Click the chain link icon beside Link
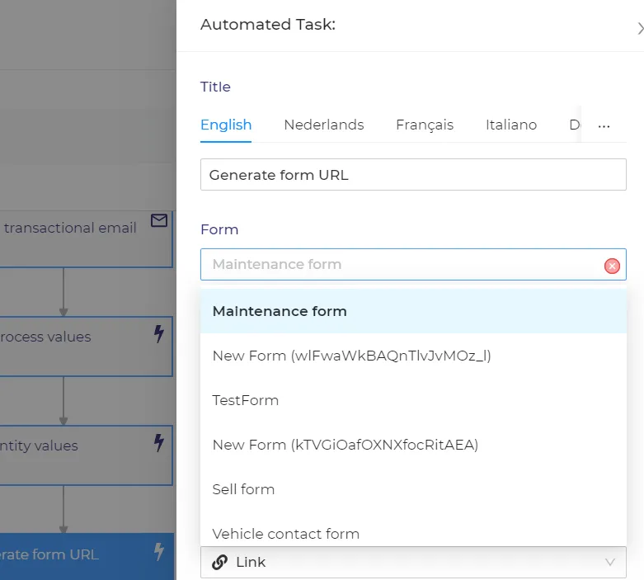This screenshot has width=644, height=580. click(219, 562)
